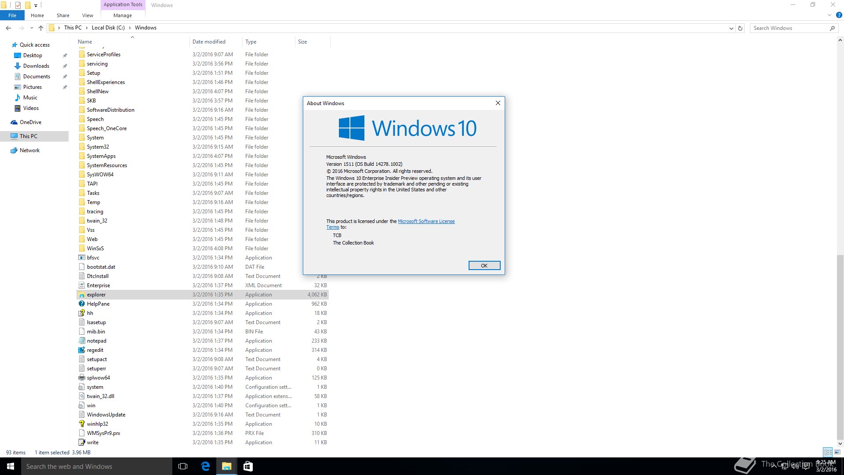Click the splwow64 printer icon
Viewport: 844px width, 475px height.
tap(81, 378)
